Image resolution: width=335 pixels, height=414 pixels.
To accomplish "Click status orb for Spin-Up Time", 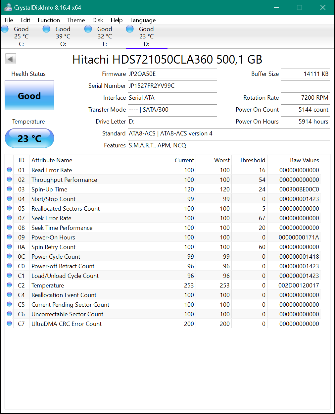I will [9, 189].
